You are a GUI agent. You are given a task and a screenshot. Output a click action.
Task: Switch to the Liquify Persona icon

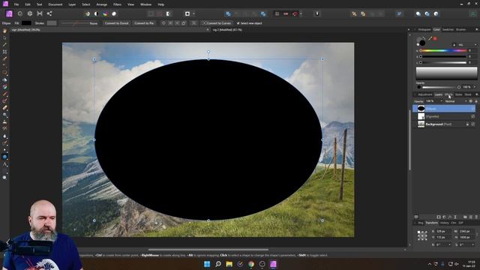click(20, 13)
